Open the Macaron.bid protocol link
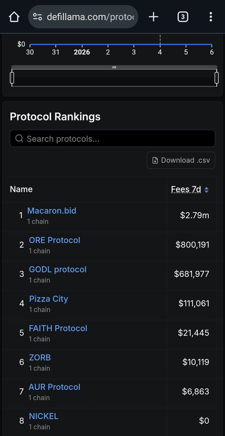The image size is (225, 436). [52, 211]
